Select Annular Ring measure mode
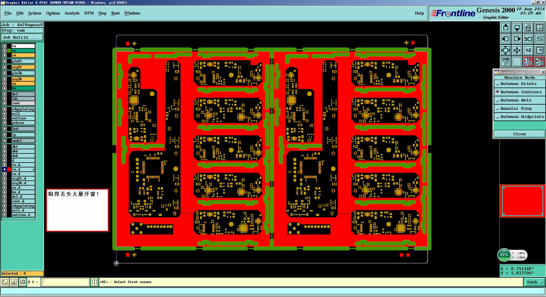Image resolution: width=546 pixels, height=297 pixels. (x=520, y=109)
